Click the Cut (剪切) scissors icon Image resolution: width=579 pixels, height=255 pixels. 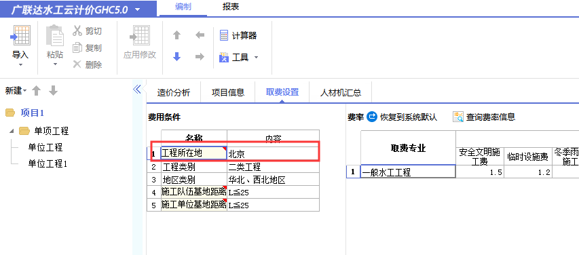coord(77,31)
